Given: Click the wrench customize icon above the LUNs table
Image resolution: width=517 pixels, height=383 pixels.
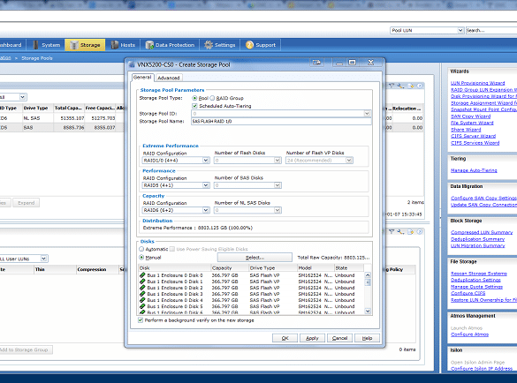Looking at the screenshot, I should tap(400, 232).
